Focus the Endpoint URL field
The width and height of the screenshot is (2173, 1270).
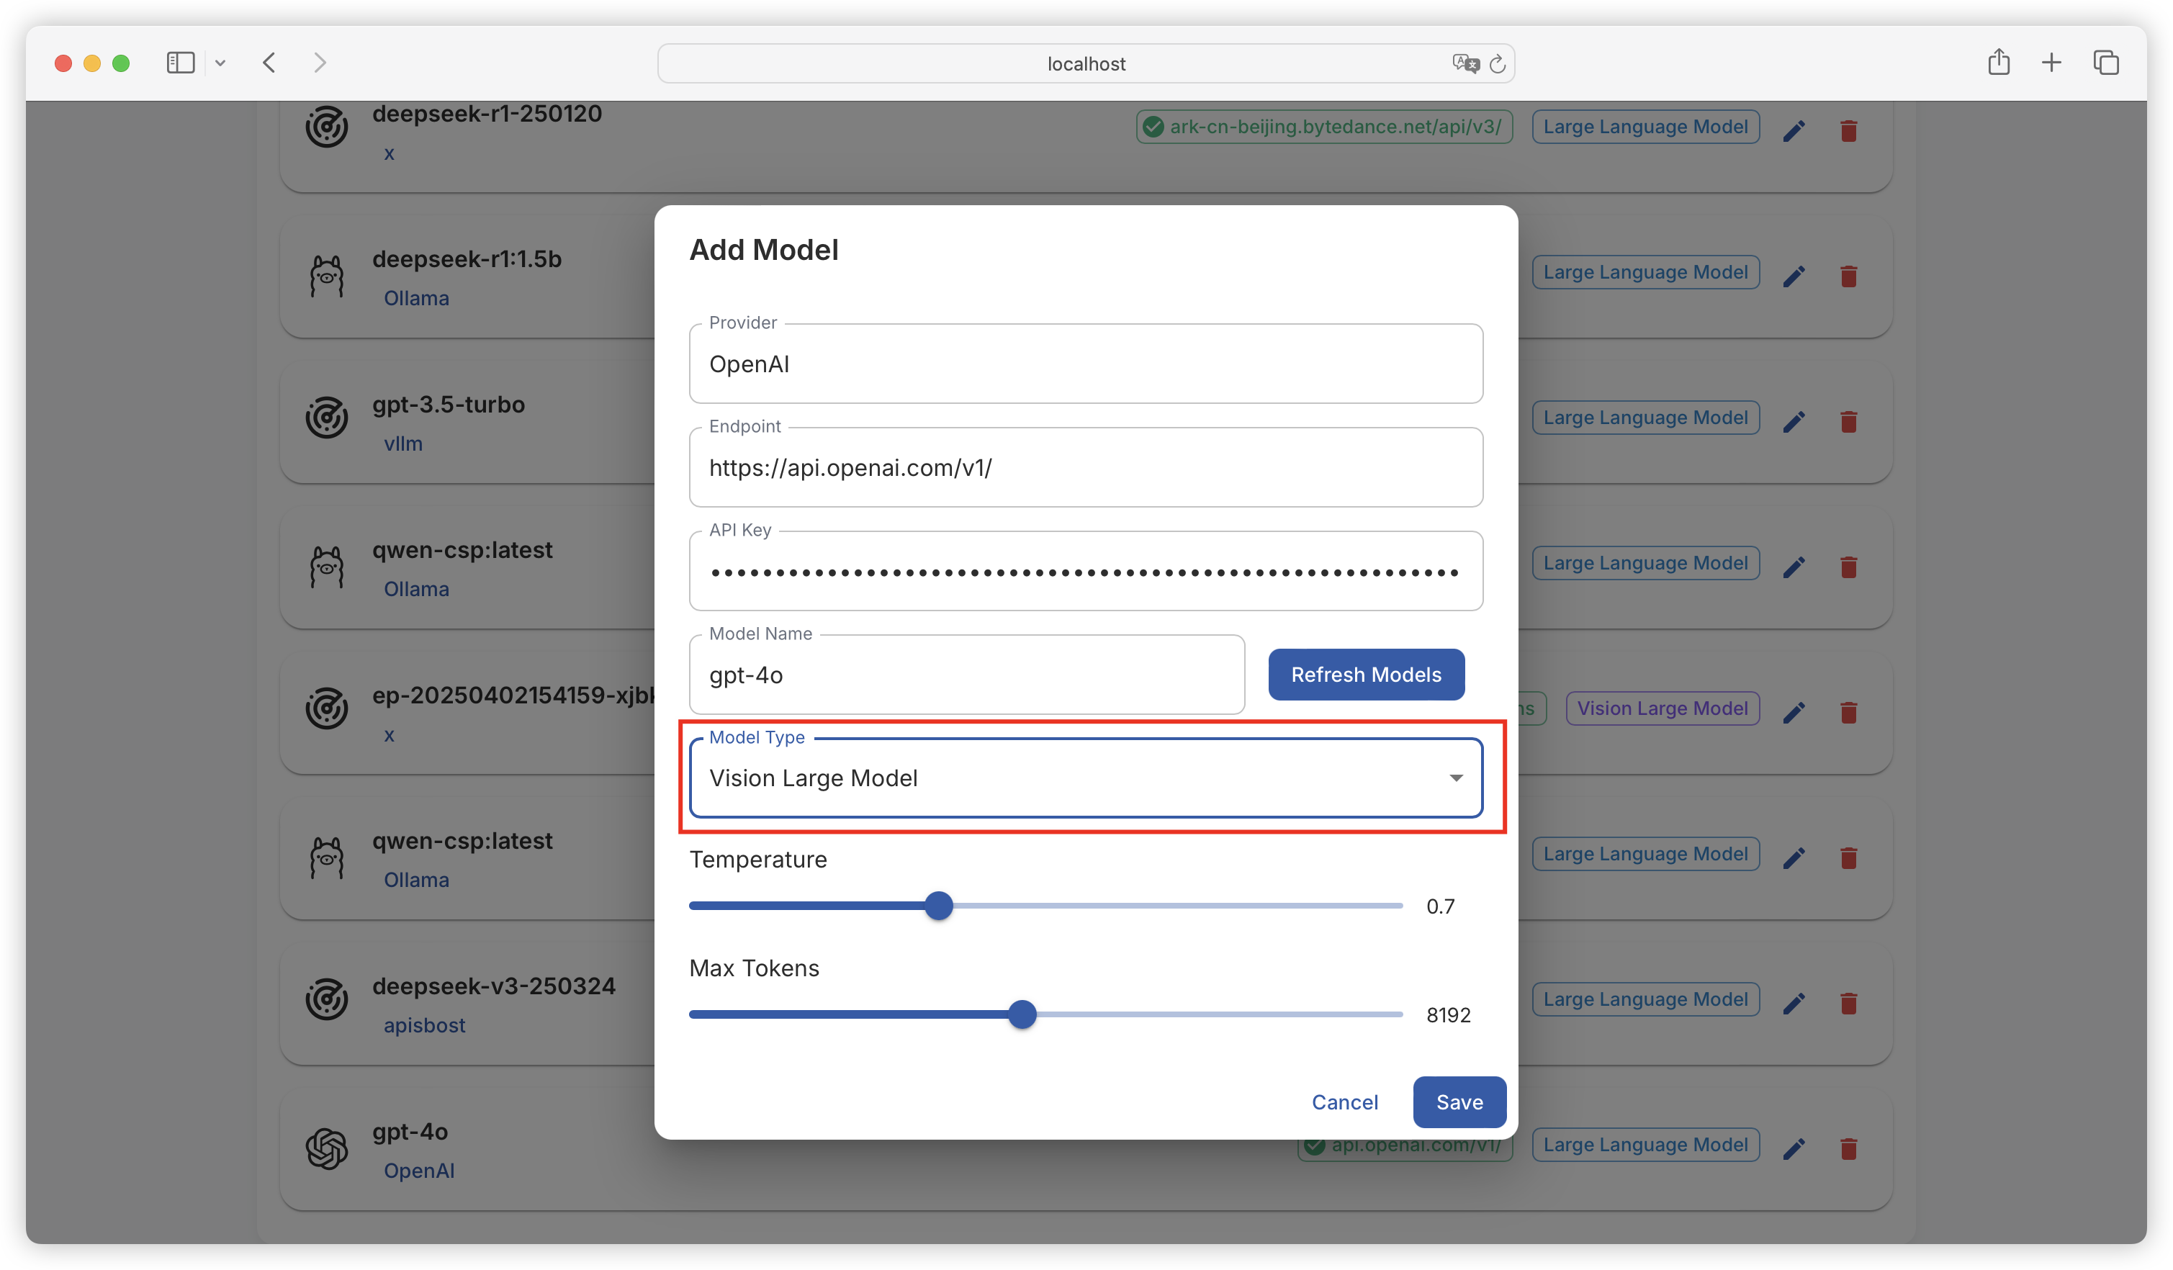1085,467
